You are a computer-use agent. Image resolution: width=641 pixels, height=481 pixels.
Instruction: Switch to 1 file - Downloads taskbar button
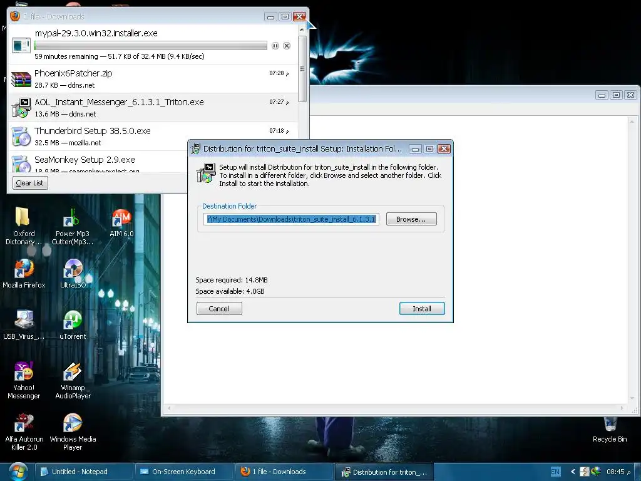pyautogui.click(x=284, y=472)
